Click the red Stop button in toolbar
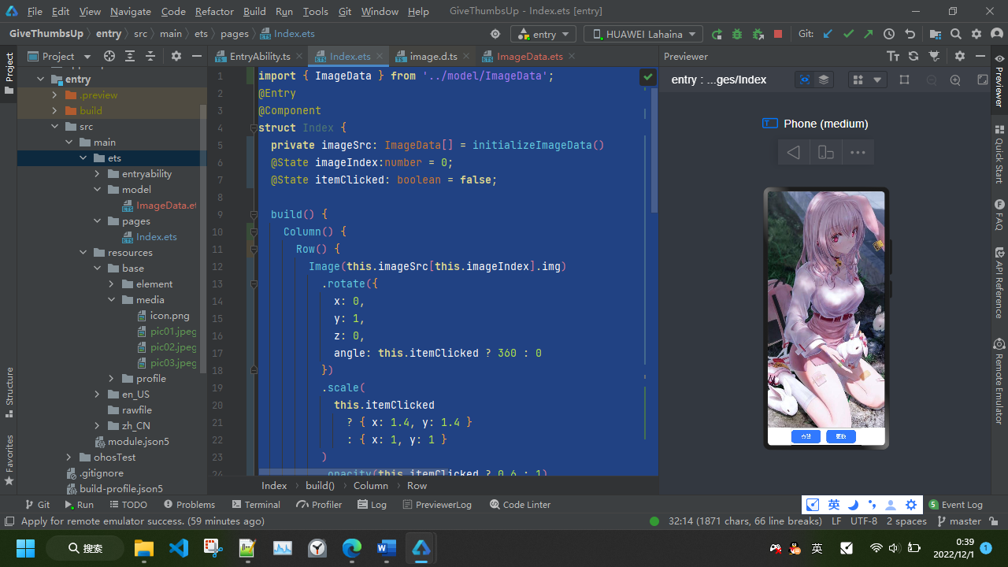The width and height of the screenshot is (1008, 567). pyautogui.click(x=778, y=34)
